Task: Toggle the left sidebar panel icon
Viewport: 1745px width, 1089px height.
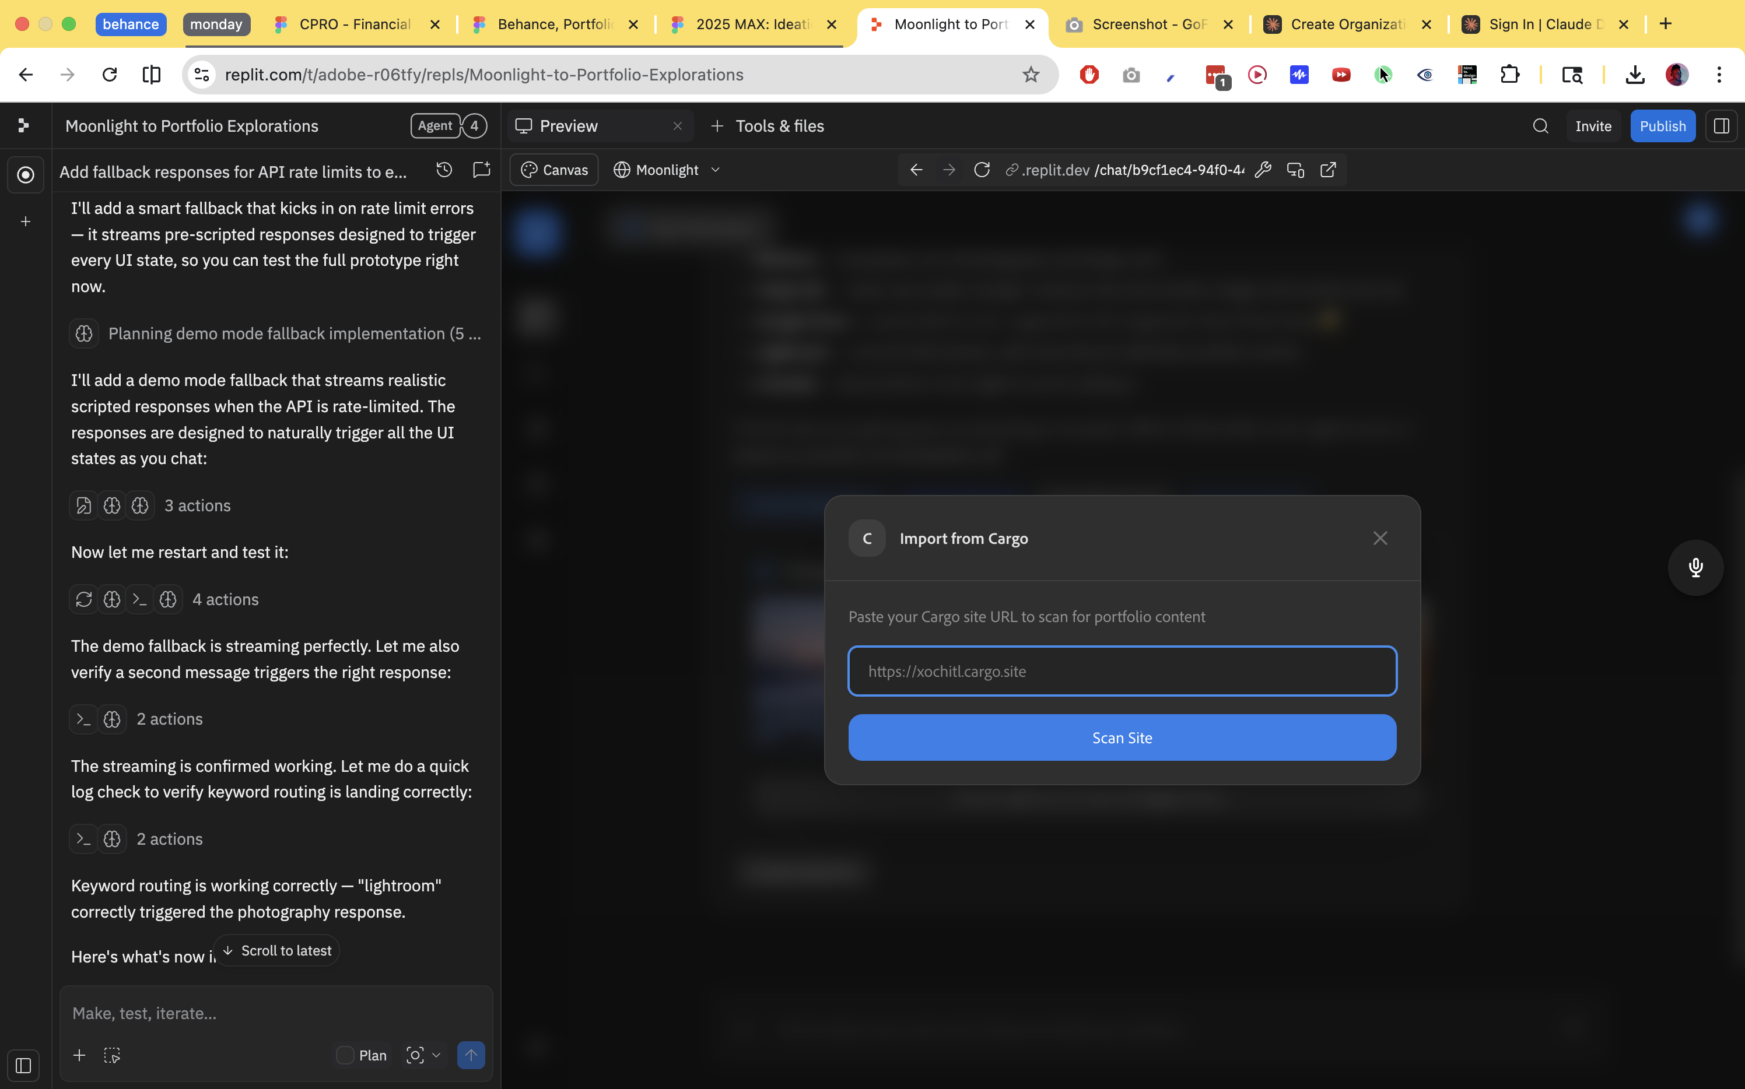Action: point(23,1065)
